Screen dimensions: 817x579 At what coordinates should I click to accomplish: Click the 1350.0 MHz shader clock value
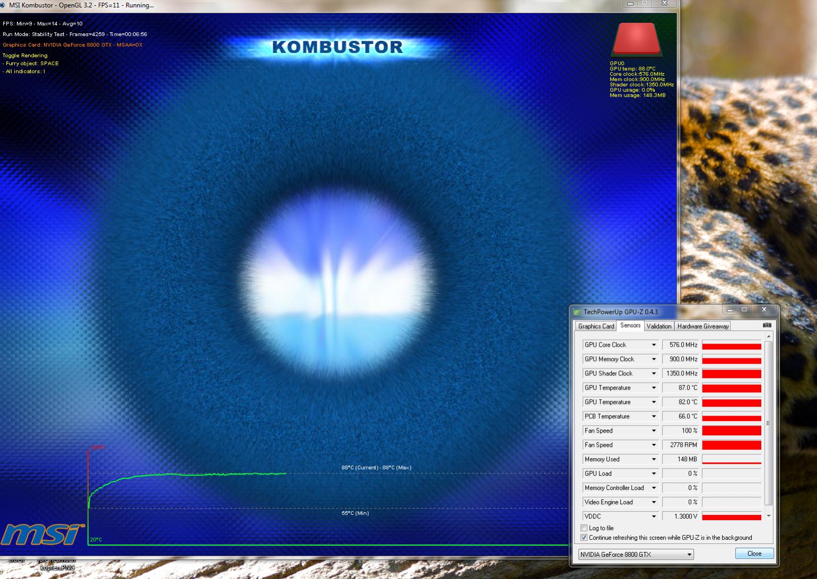pyautogui.click(x=680, y=373)
